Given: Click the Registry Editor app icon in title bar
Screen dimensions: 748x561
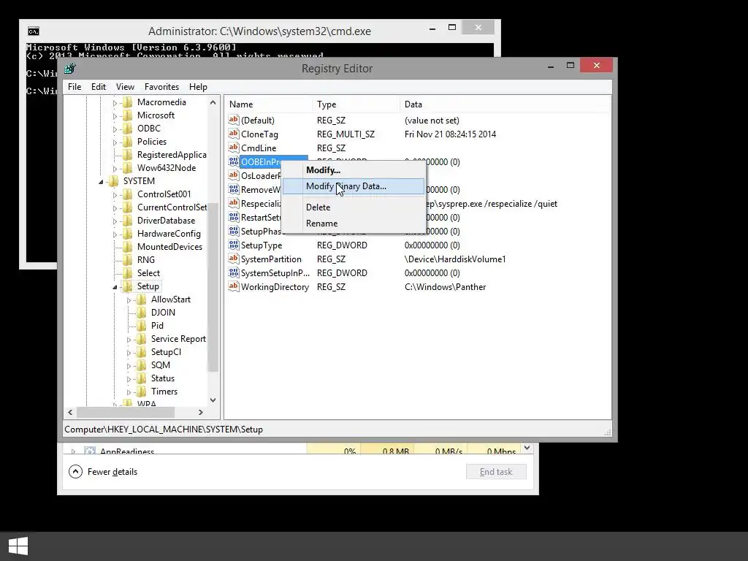Looking at the screenshot, I should [x=70, y=68].
